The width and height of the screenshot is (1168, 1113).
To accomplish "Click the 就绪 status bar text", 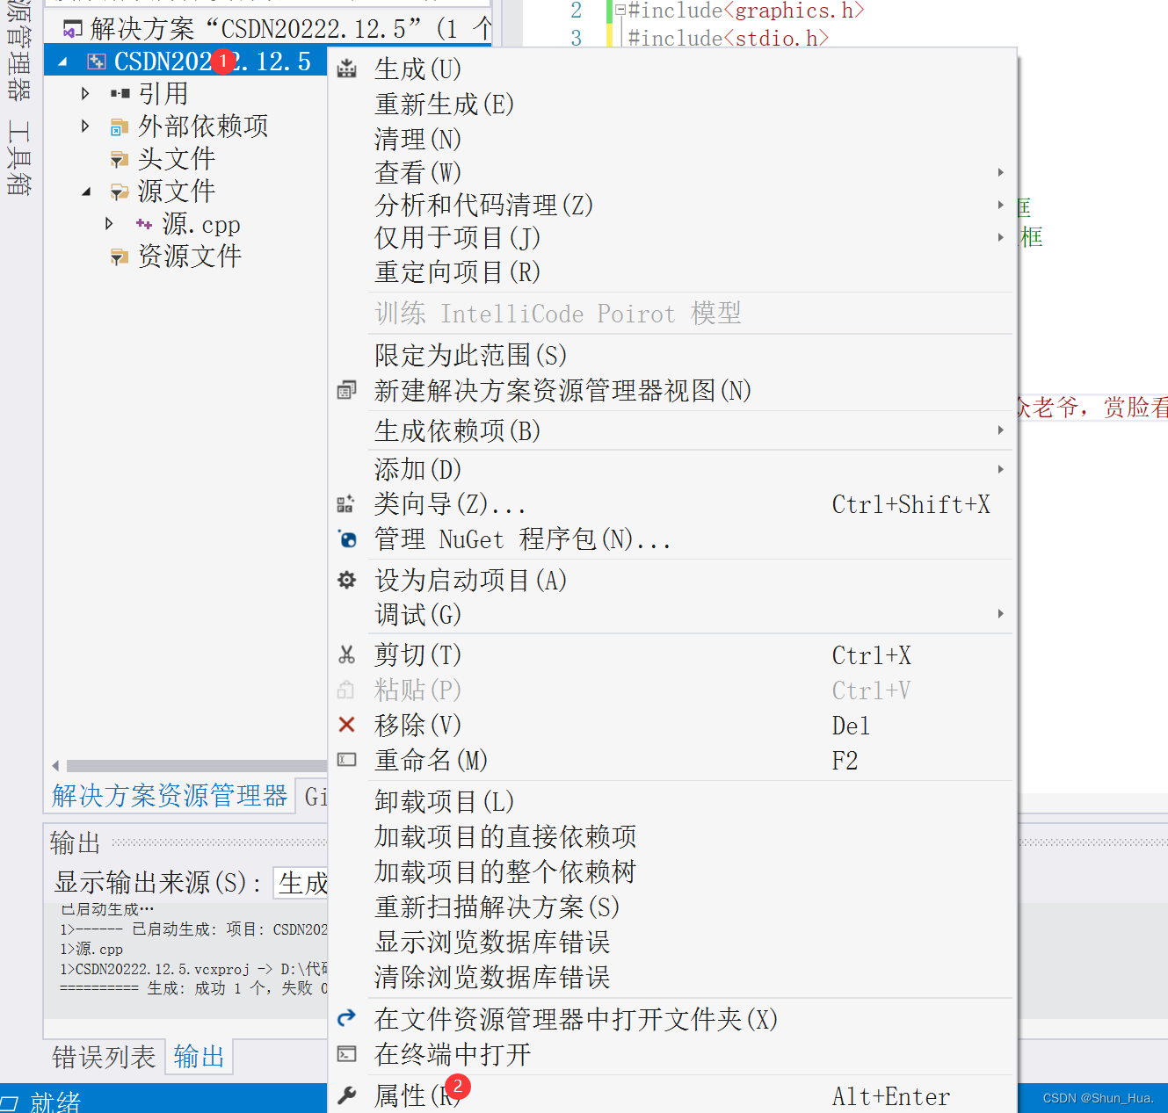I will tap(55, 1102).
